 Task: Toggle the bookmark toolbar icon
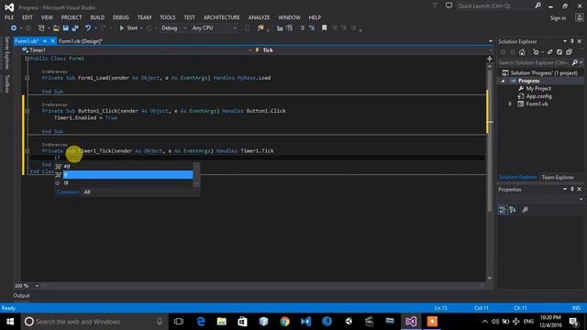point(324,28)
